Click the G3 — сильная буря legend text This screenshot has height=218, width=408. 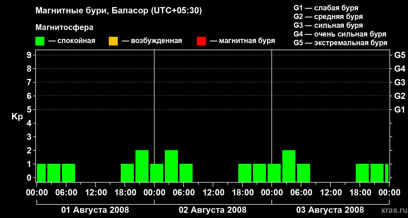[x=328, y=25]
